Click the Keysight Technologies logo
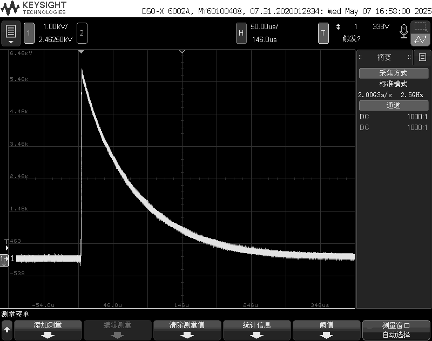The width and height of the screenshot is (432, 341). point(33,8)
